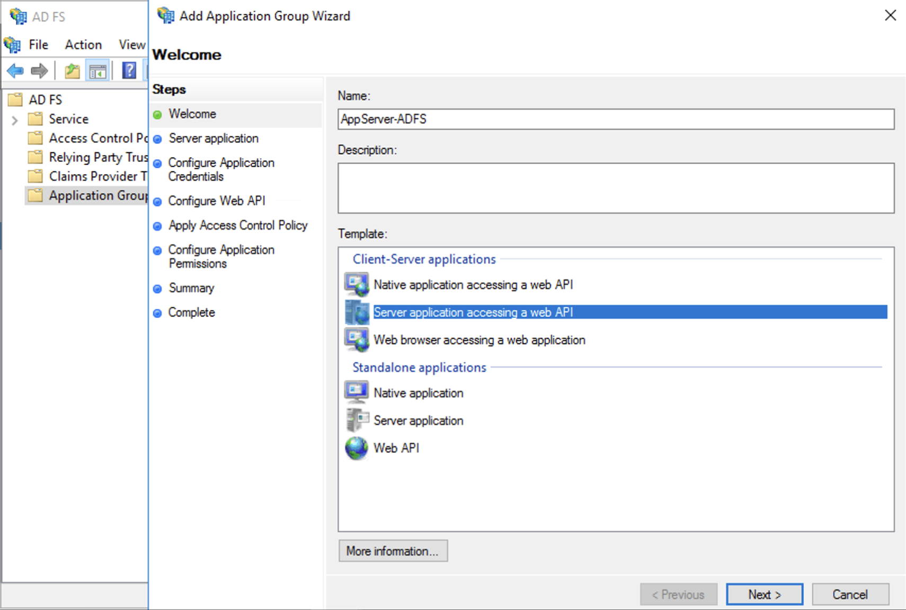Select Claims Provider Trusts tree item
The width and height of the screenshot is (906, 610).
98,176
